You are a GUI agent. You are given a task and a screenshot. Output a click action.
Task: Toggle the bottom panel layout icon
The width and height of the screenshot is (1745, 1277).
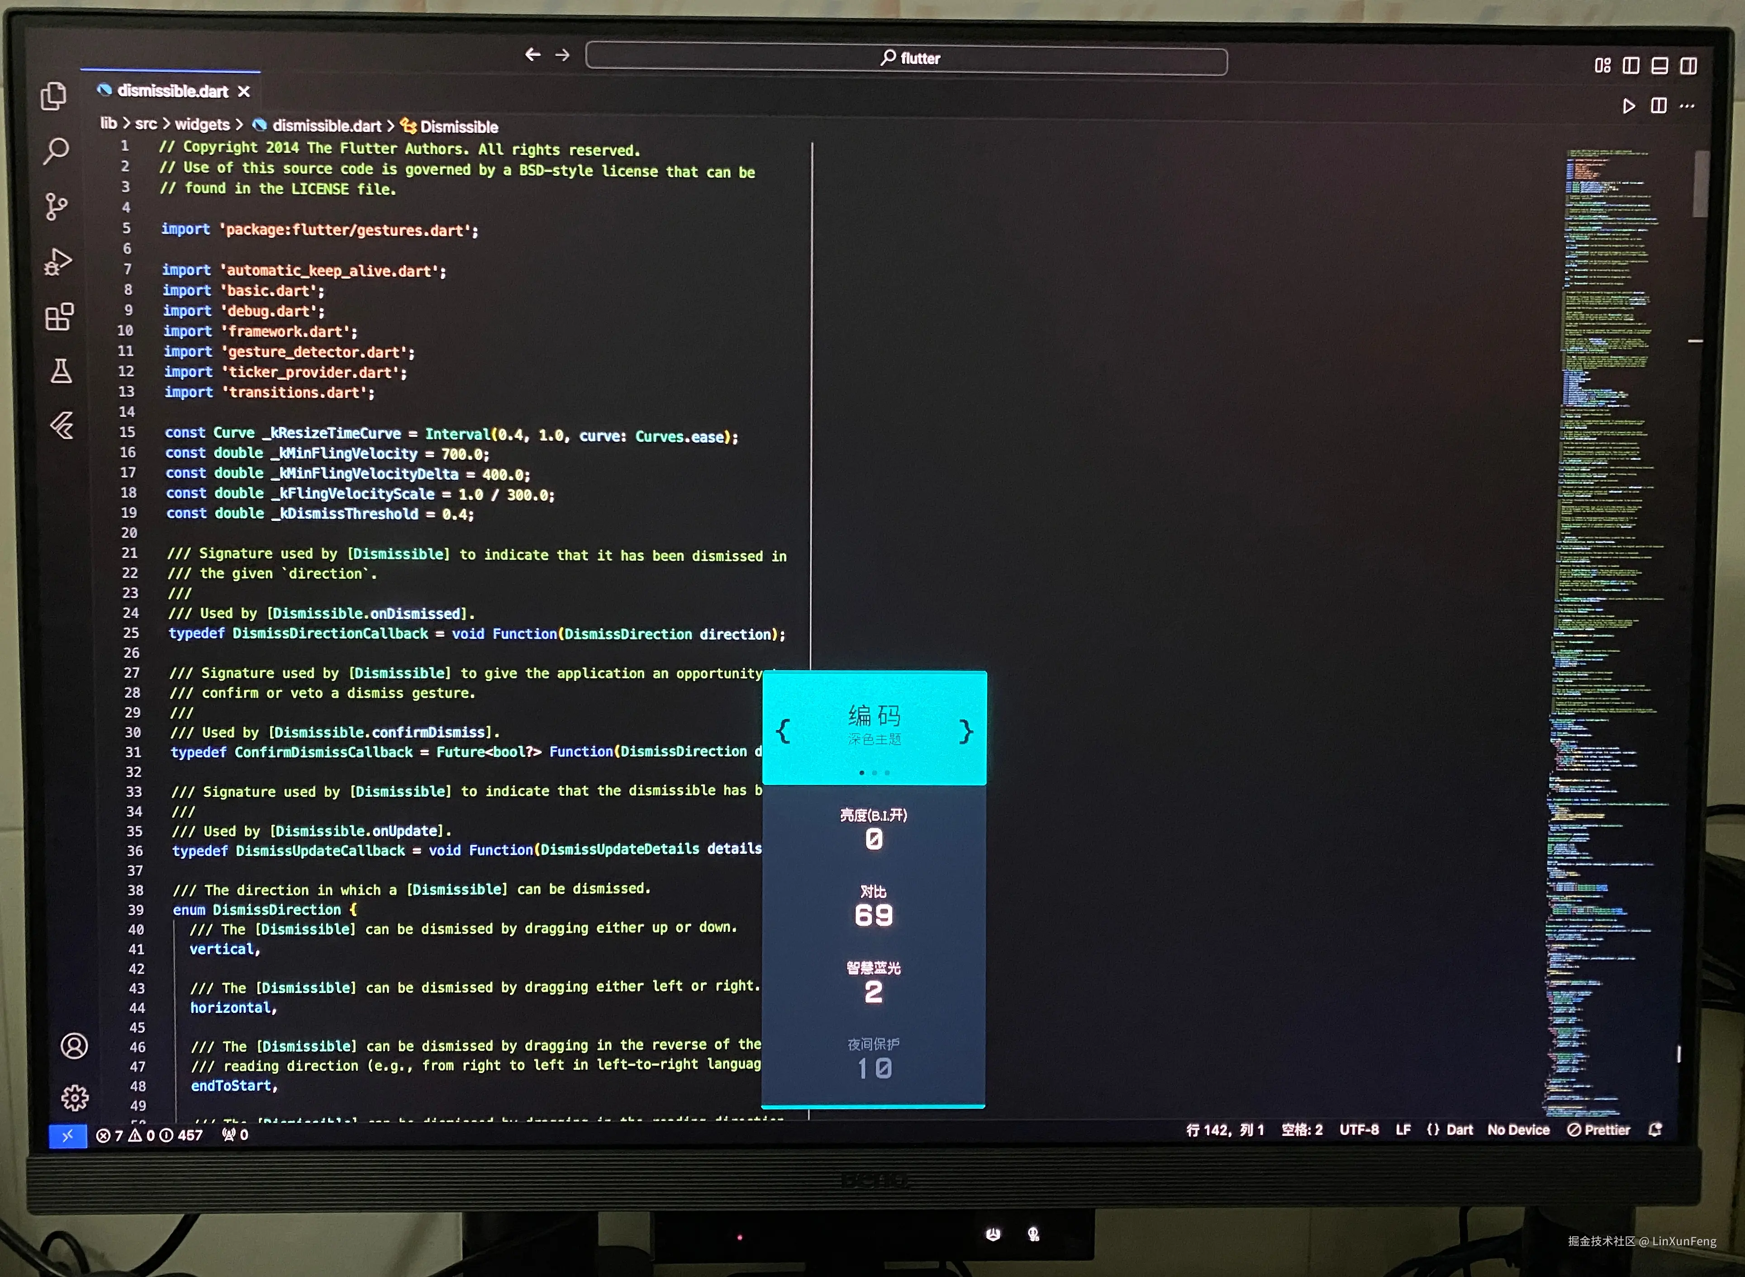pyautogui.click(x=1659, y=66)
